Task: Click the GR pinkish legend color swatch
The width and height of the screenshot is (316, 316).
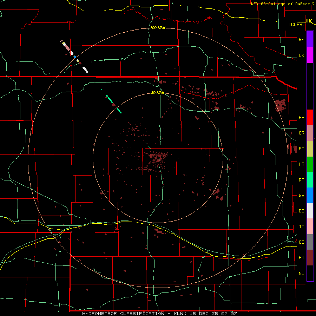Action: [310, 133]
